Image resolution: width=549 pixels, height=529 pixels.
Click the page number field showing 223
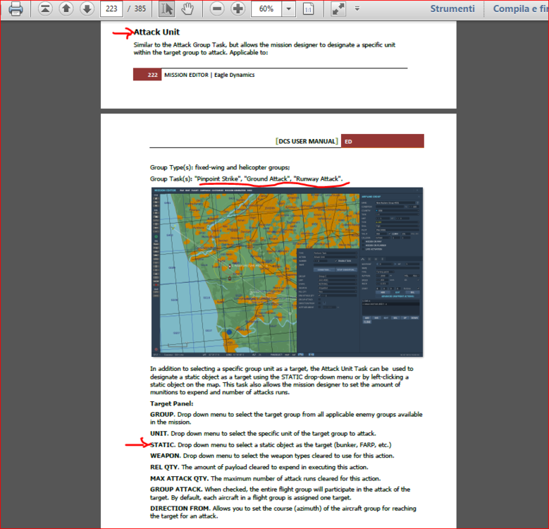(111, 8)
